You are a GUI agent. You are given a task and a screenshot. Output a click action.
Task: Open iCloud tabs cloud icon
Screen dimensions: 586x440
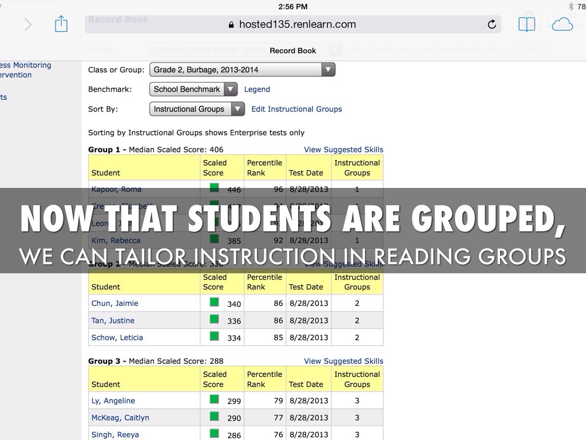tap(562, 24)
